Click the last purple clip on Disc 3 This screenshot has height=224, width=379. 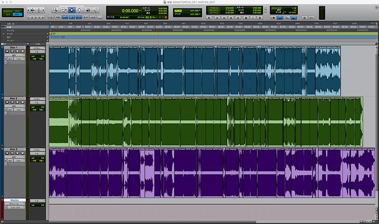(x=363, y=172)
